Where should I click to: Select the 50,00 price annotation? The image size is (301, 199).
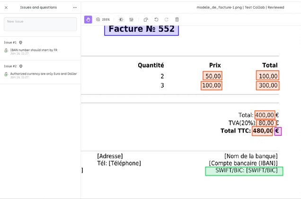pyautogui.click(x=212, y=76)
